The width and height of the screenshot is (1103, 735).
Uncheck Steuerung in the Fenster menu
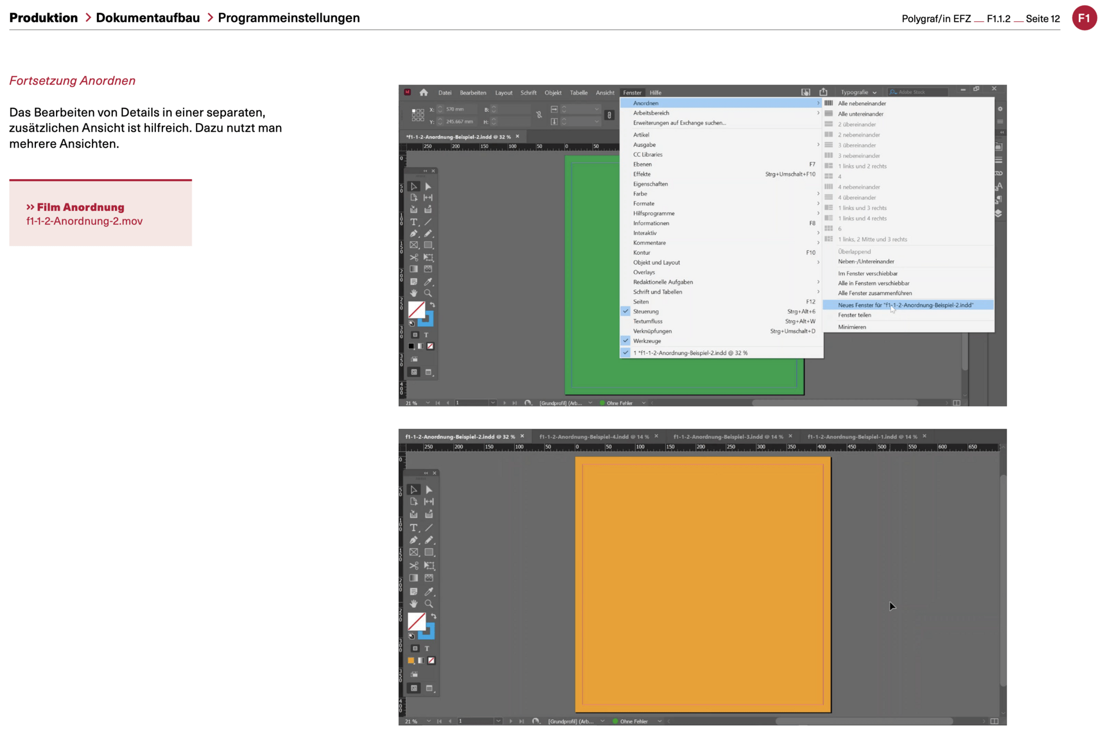[x=645, y=311]
